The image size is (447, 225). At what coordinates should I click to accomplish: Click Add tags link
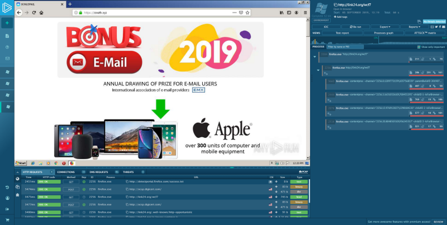(340, 17)
